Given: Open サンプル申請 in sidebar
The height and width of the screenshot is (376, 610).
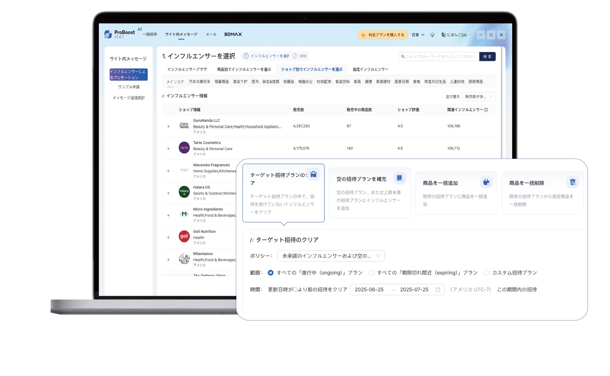Looking at the screenshot, I should 129,87.
